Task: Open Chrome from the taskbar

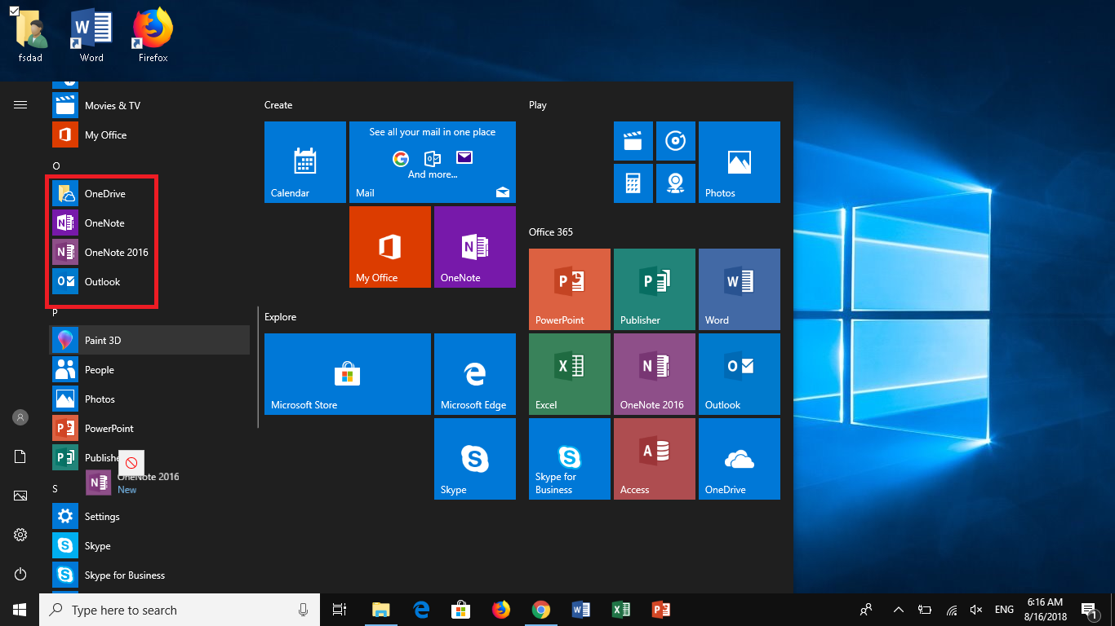Action: pyautogui.click(x=540, y=610)
